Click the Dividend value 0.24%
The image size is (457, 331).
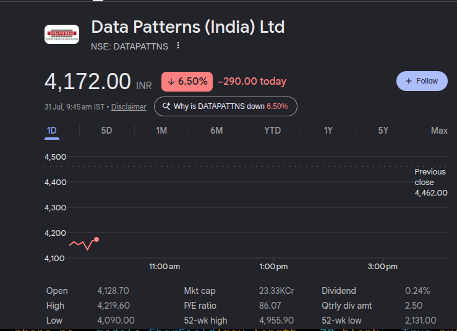coord(417,291)
